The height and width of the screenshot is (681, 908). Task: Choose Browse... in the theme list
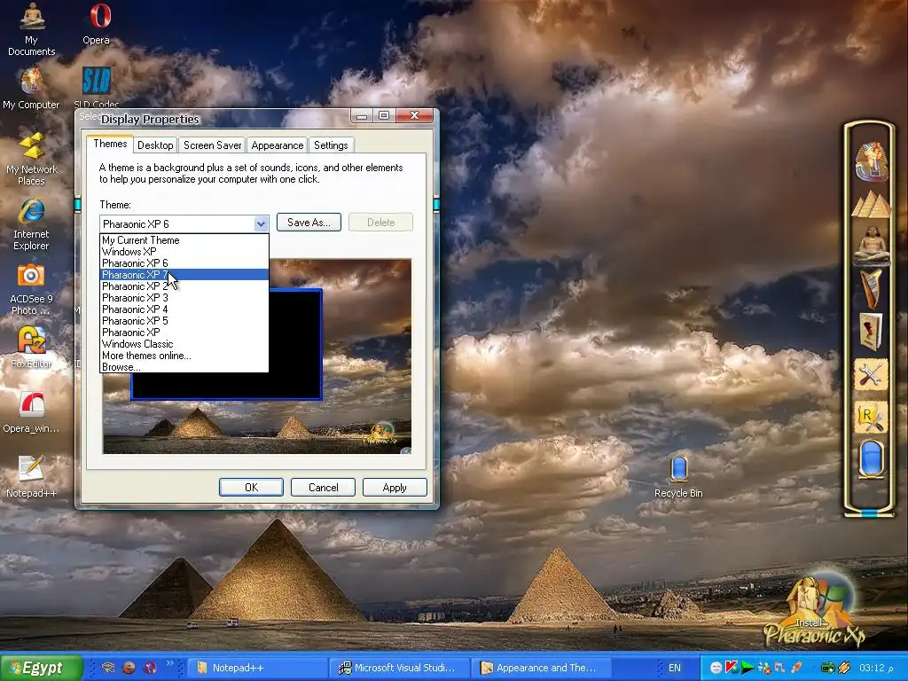pyautogui.click(x=184, y=367)
